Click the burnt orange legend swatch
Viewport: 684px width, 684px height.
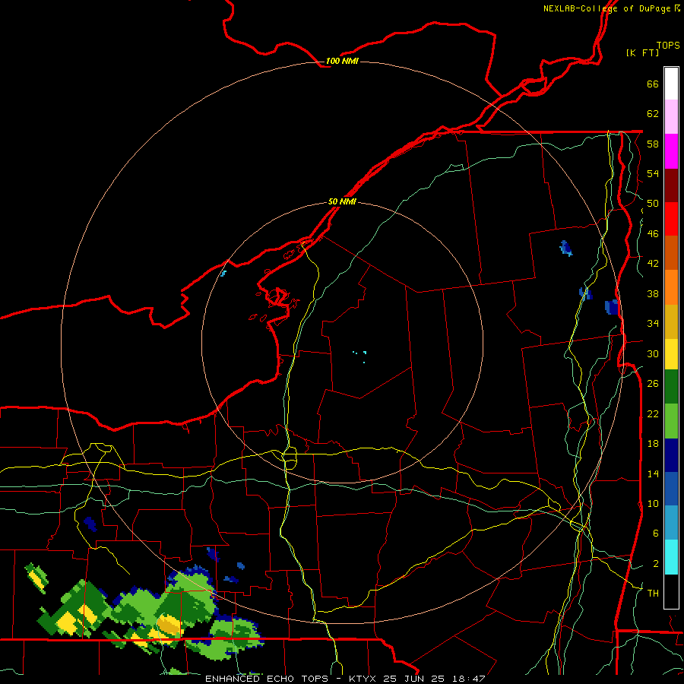[671, 252]
